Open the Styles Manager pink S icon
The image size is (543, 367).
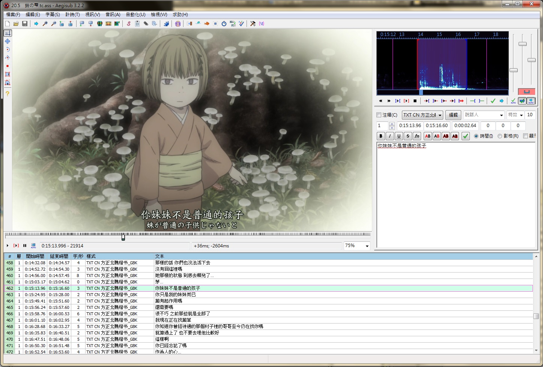point(129,24)
